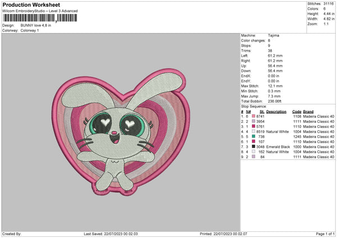
Task: Click the Natural White swatch in stop 4
Action: [x=254, y=131]
